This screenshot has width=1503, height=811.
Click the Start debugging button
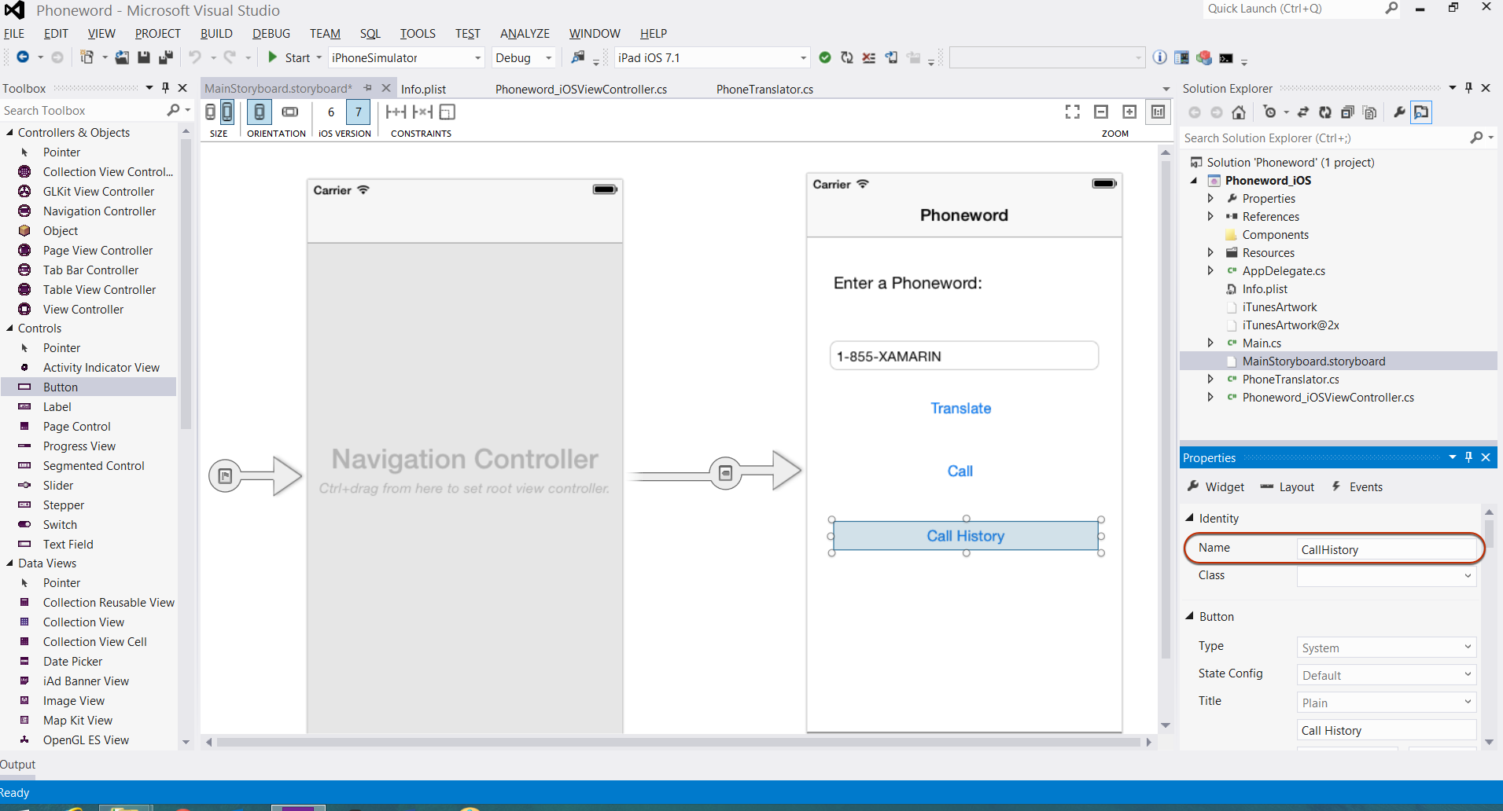pyautogui.click(x=289, y=57)
